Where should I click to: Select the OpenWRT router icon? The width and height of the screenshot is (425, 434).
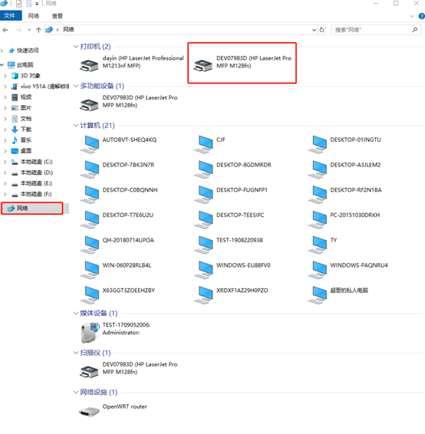tap(89, 411)
